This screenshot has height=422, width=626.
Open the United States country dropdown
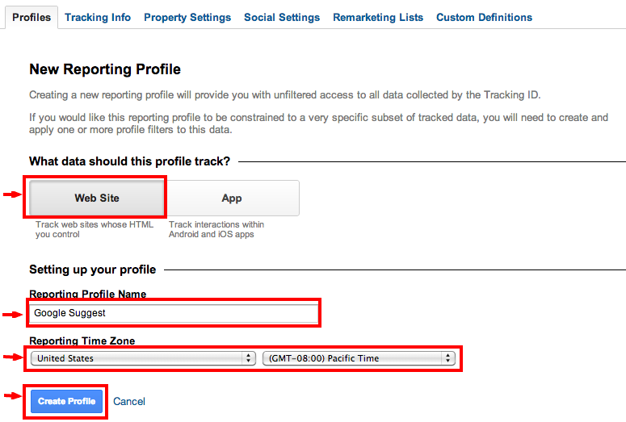pos(143,358)
